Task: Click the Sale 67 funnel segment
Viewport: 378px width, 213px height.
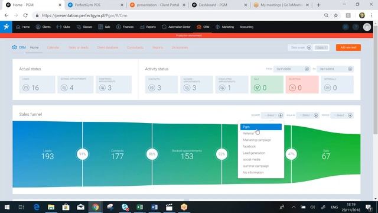Action: click(x=326, y=154)
